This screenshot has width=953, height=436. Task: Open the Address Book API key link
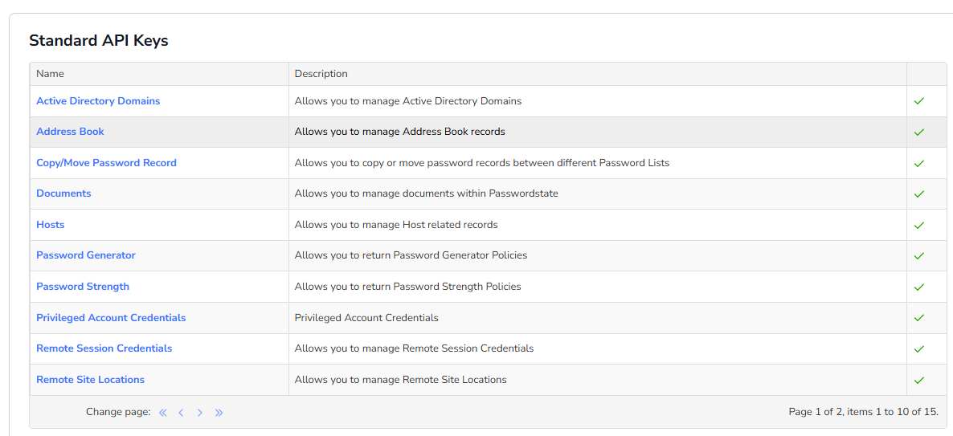coord(70,131)
